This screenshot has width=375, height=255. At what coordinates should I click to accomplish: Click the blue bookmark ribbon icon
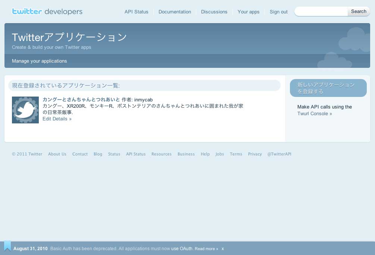click(7, 246)
